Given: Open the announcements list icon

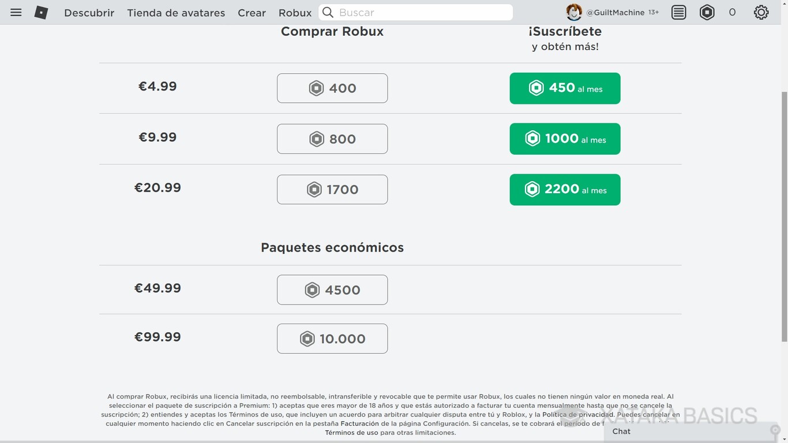Looking at the screenshot, I should 678,12.
